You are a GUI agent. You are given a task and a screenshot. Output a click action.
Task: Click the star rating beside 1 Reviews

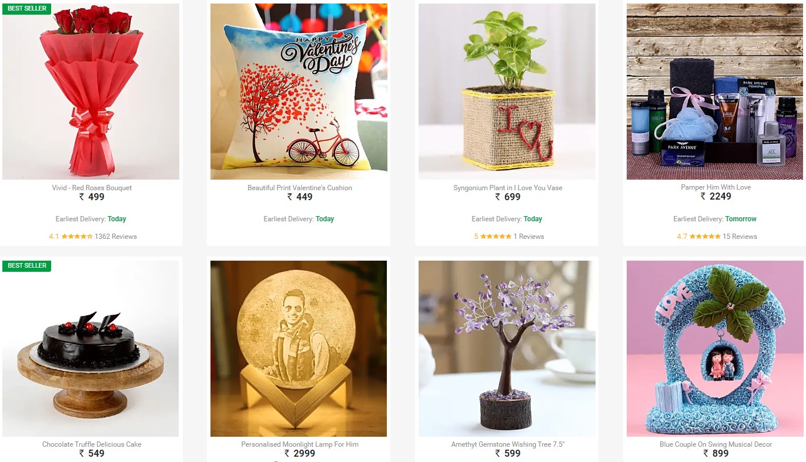point(496,237)
